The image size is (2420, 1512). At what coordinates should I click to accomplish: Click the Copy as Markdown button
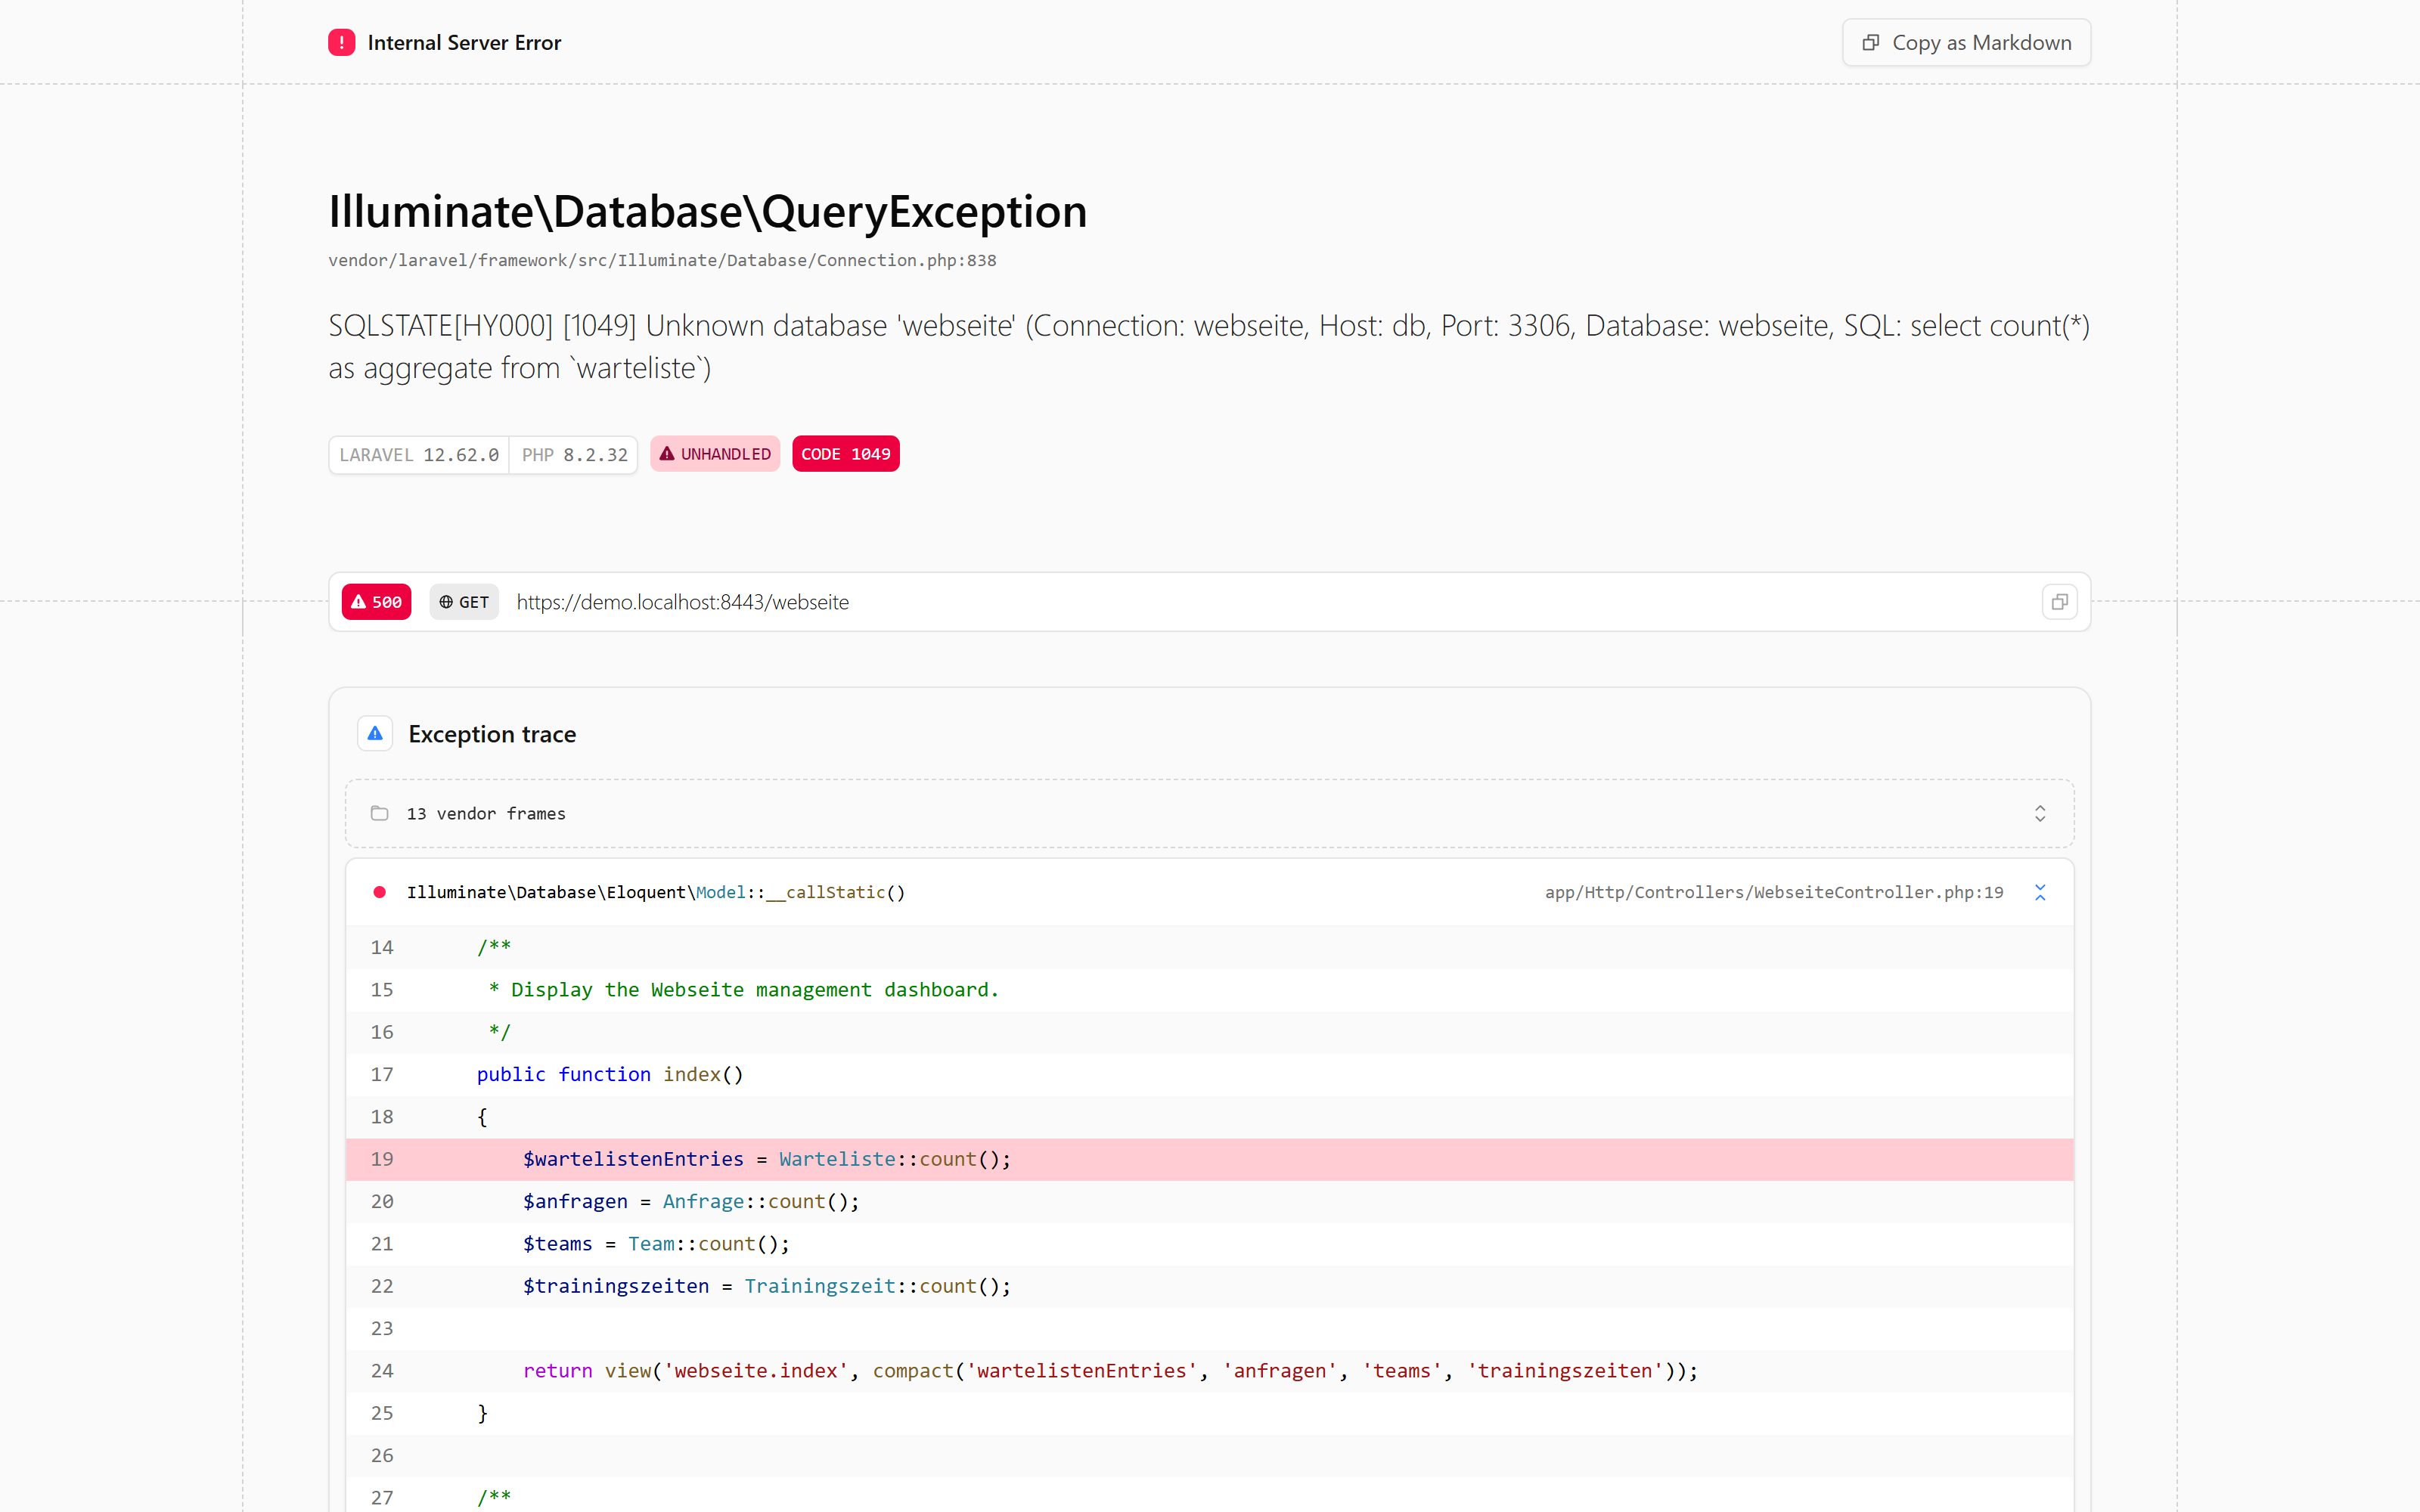pos(1966,42)
